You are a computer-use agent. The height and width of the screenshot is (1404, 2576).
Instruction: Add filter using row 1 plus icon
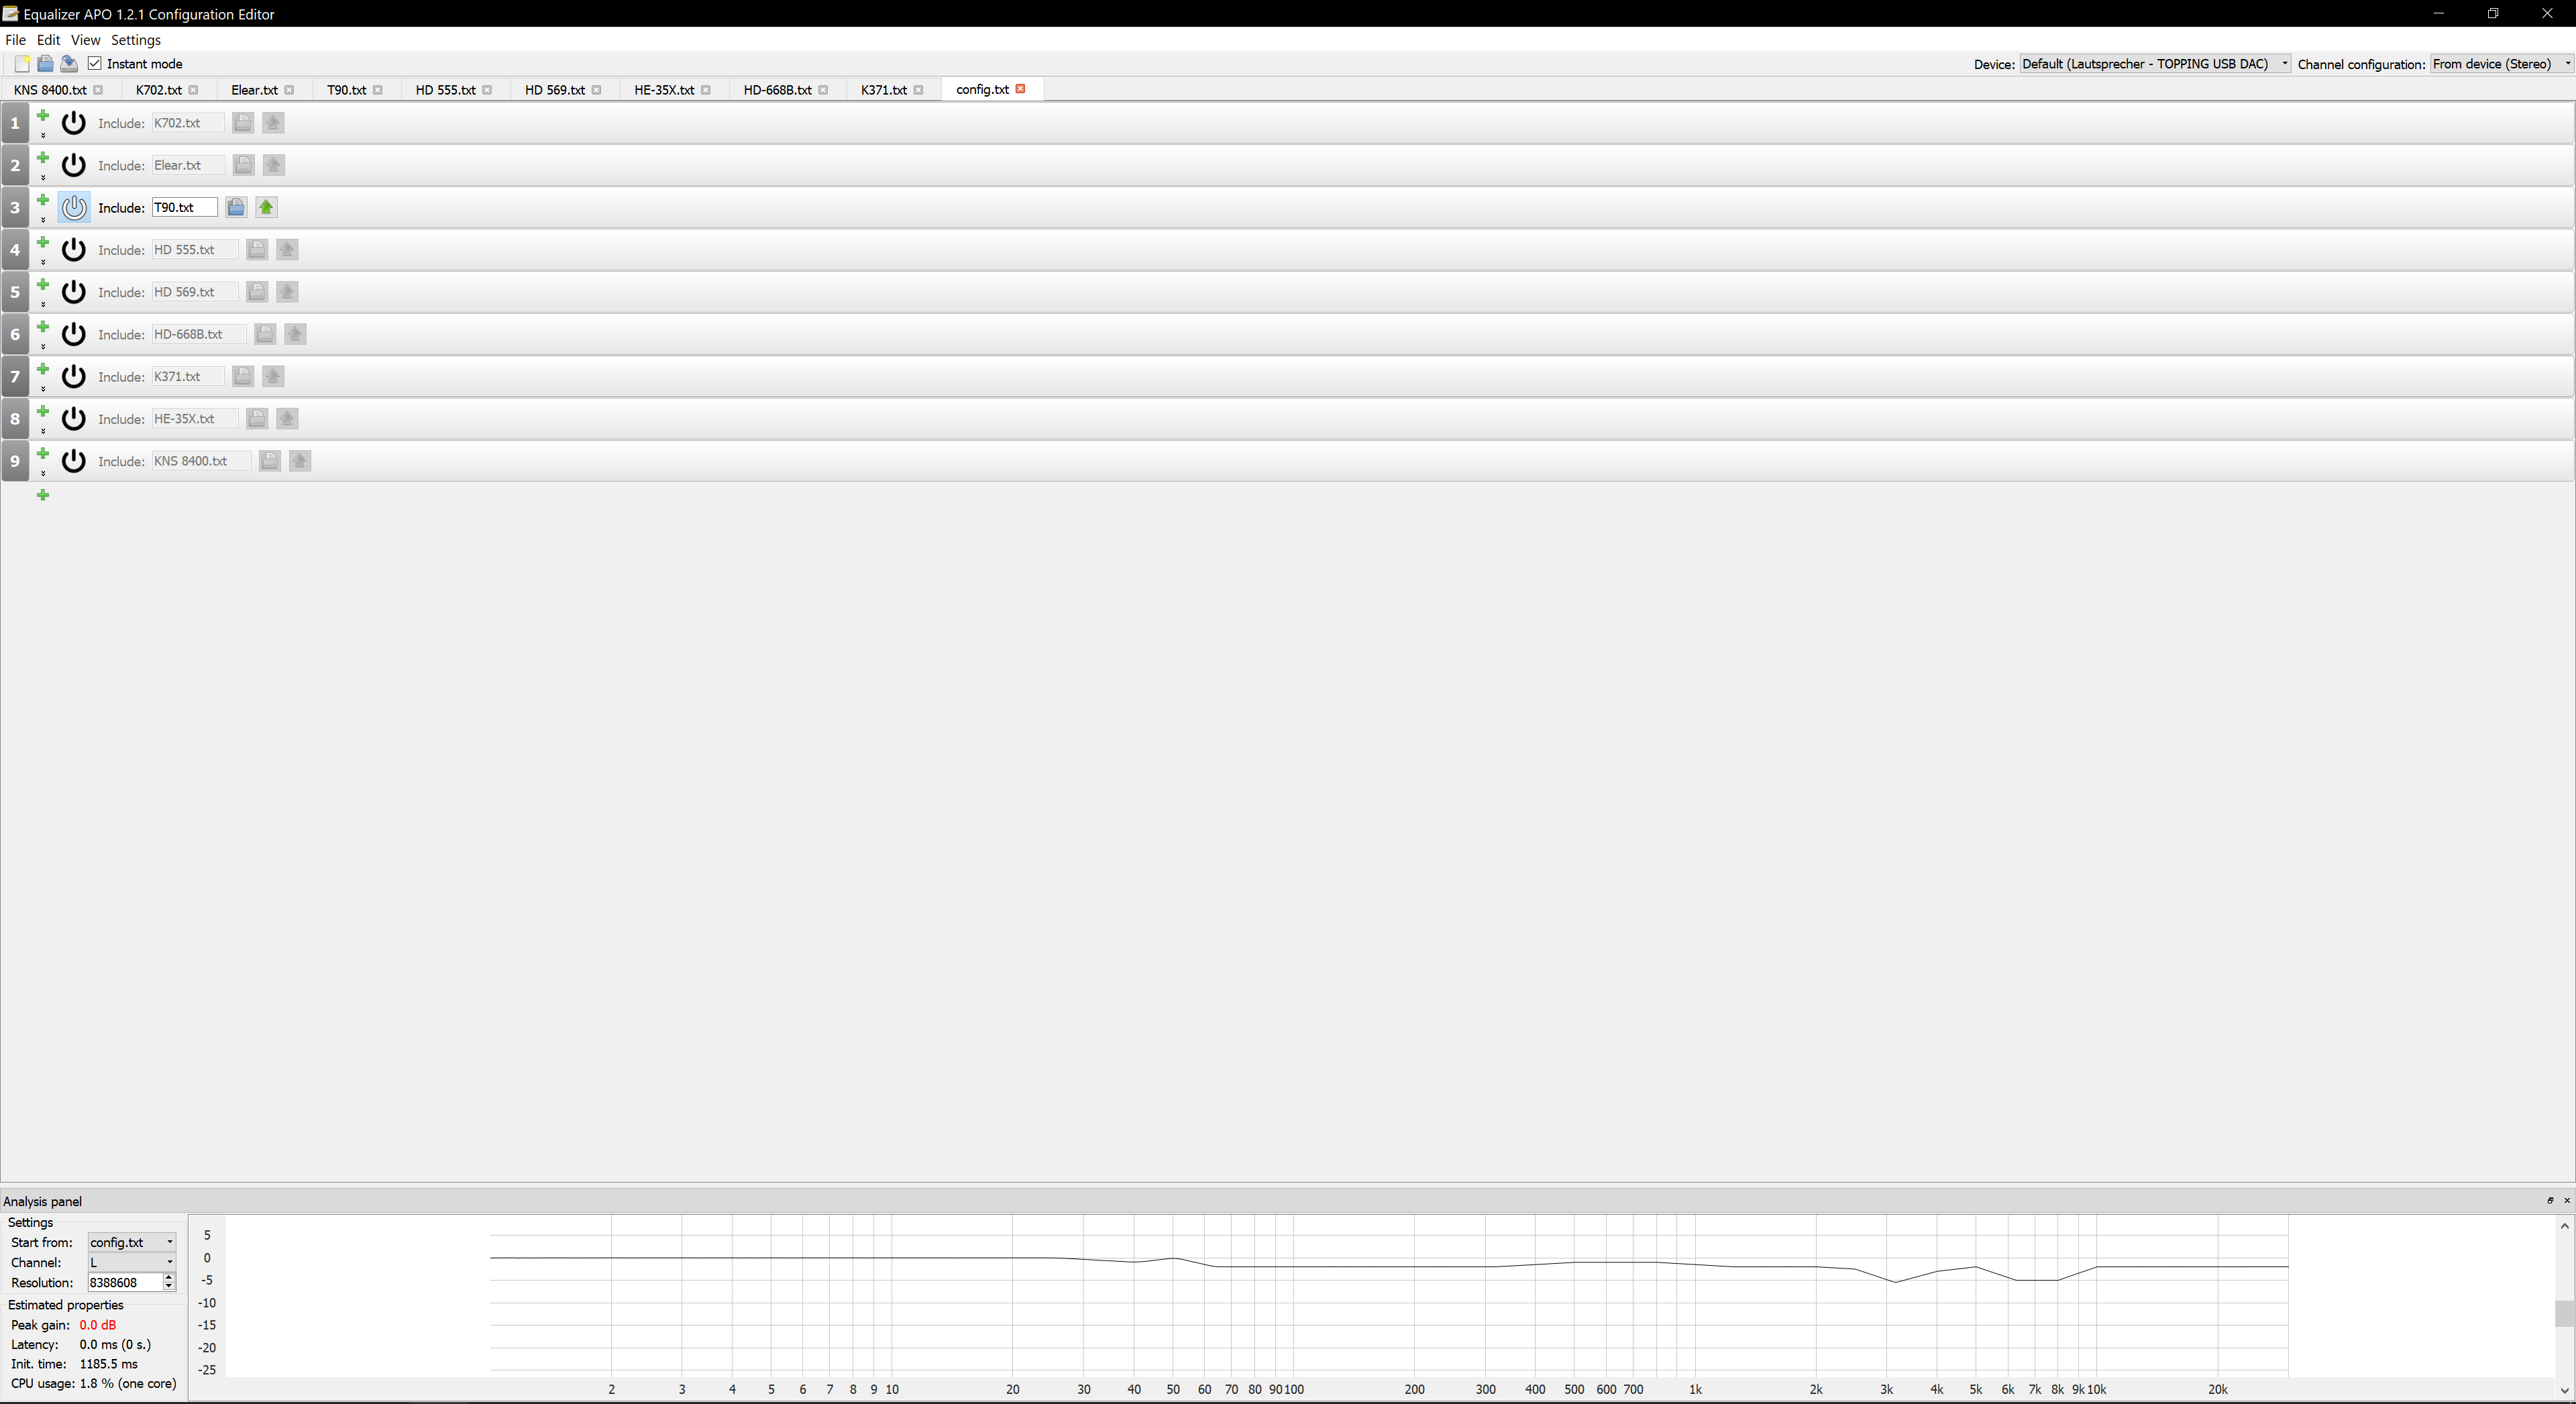pos(43,116)
